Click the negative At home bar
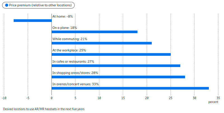The width and height of the screenshot is (224, 113). click(32, 20)
